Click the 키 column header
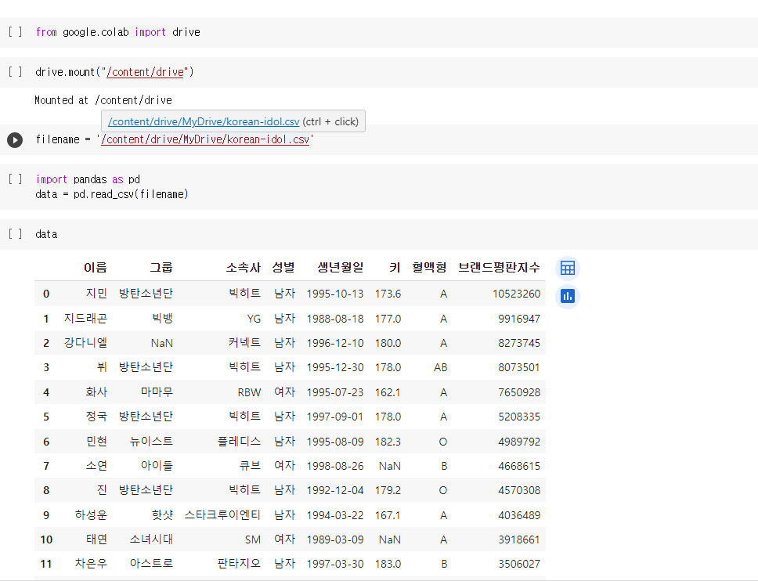Viewport: 758px width, 581px height. click(x=395, y=267)
